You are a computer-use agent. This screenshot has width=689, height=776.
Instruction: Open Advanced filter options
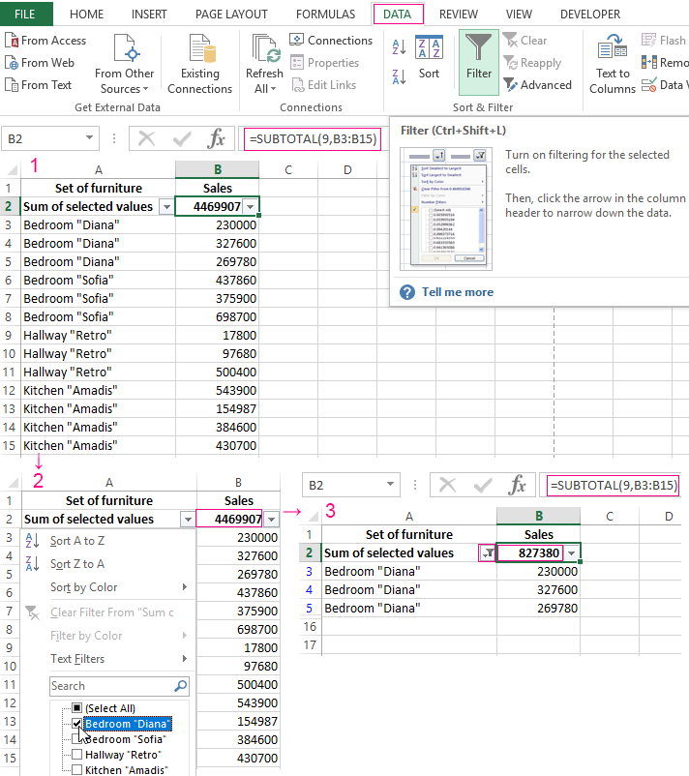(537, 85)
